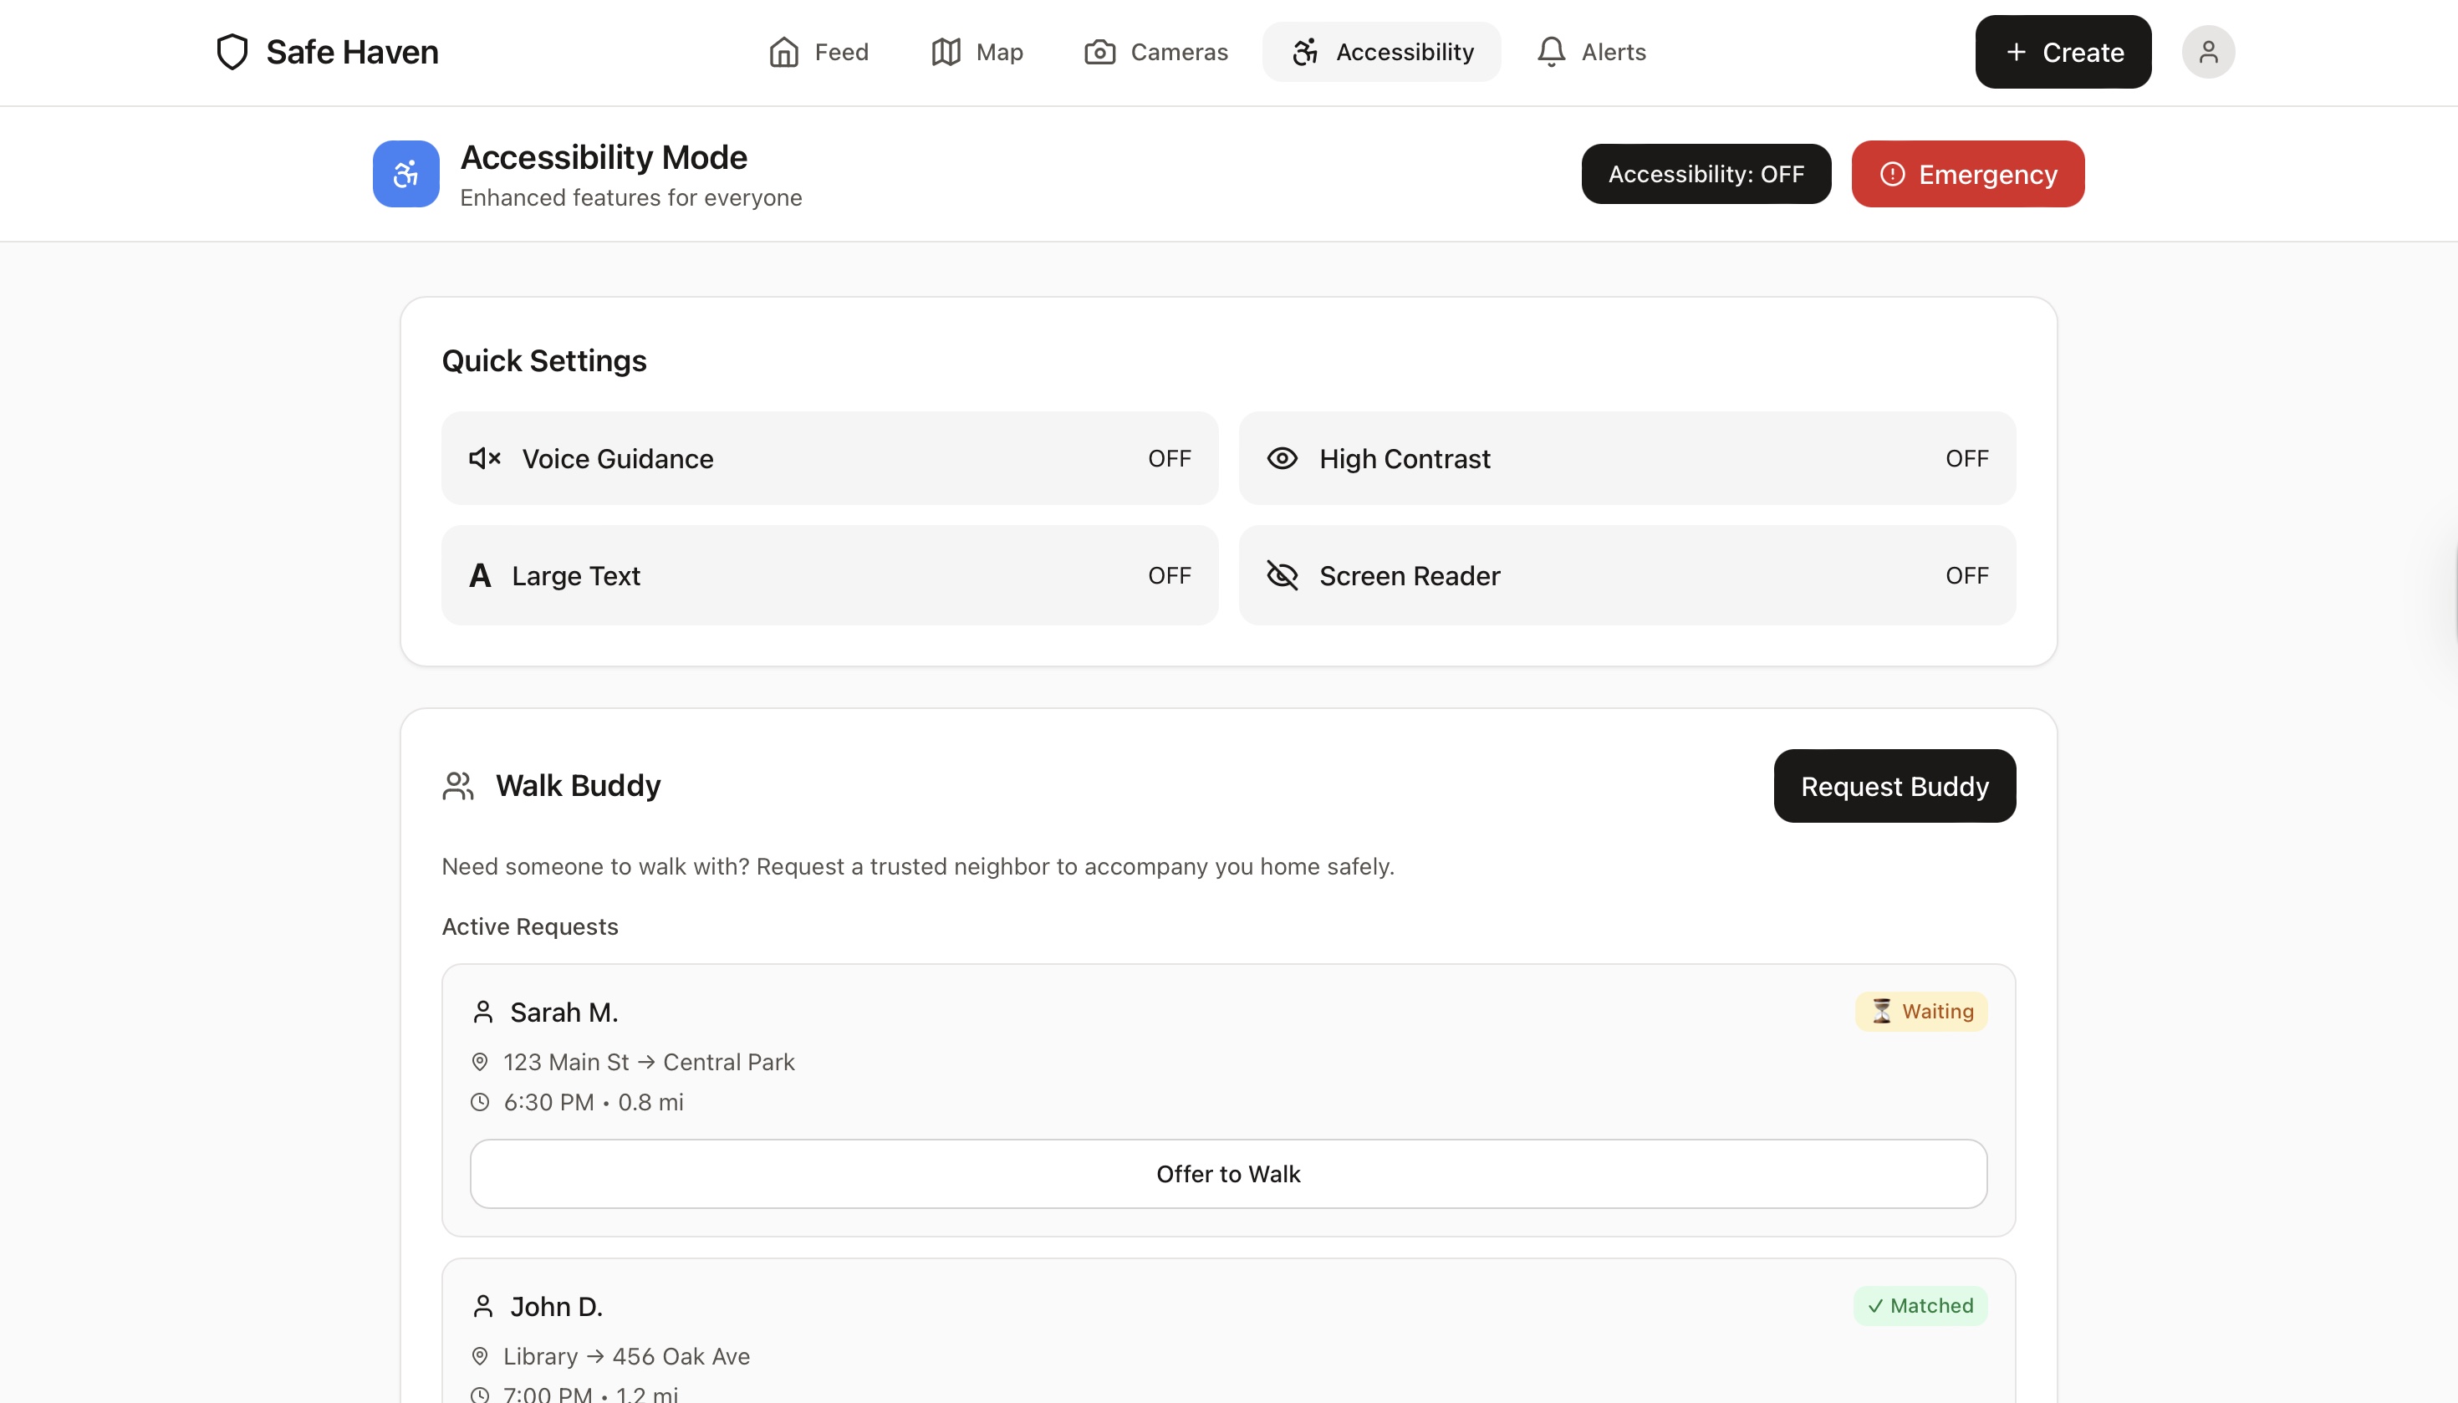Click the Safe Haven shield logo

click(232, 52)
